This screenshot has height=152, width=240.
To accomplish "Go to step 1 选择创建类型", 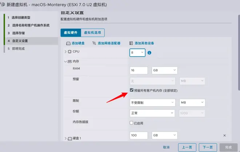I will (21, 17).
